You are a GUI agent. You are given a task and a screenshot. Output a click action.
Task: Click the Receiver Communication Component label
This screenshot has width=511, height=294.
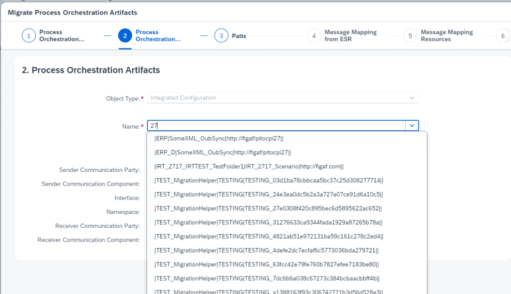tap(89, 240)
